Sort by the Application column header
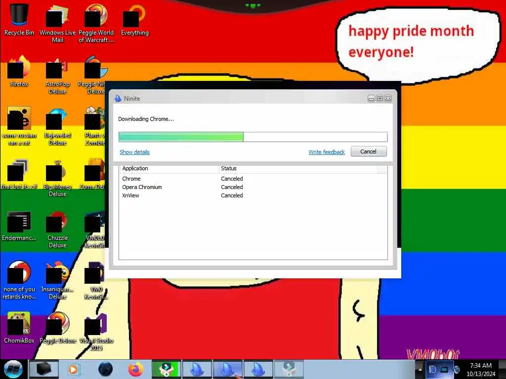Screen dimensions: 506x379 click(169, 169)
